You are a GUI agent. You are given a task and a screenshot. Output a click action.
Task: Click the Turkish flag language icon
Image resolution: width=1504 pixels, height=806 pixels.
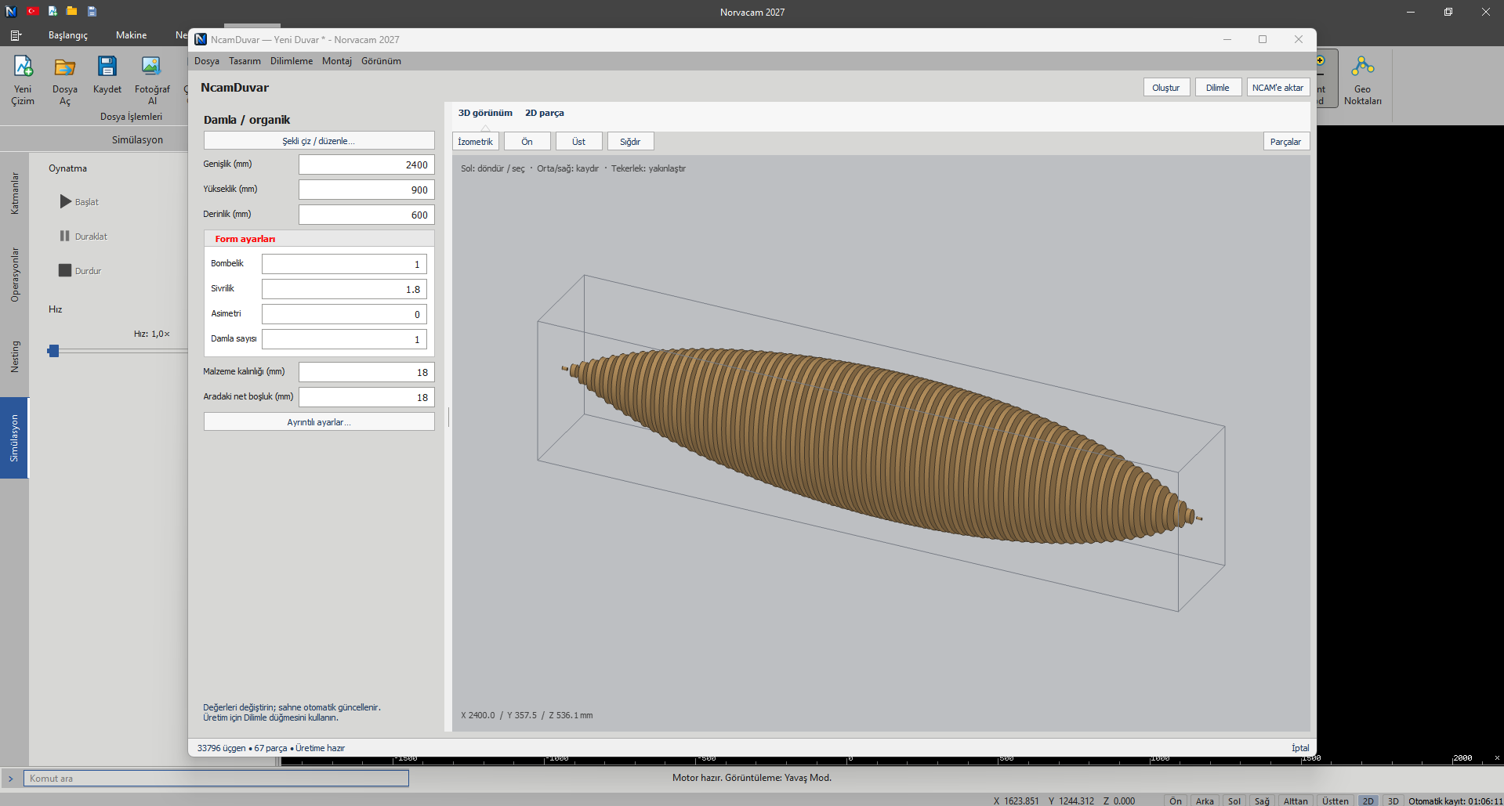click(32, 11)
